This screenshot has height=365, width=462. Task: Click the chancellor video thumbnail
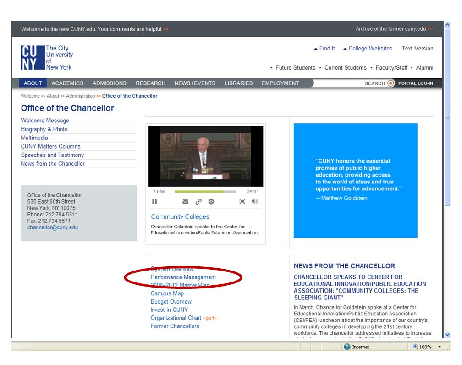pyautogui.click(x=205, y=156)
